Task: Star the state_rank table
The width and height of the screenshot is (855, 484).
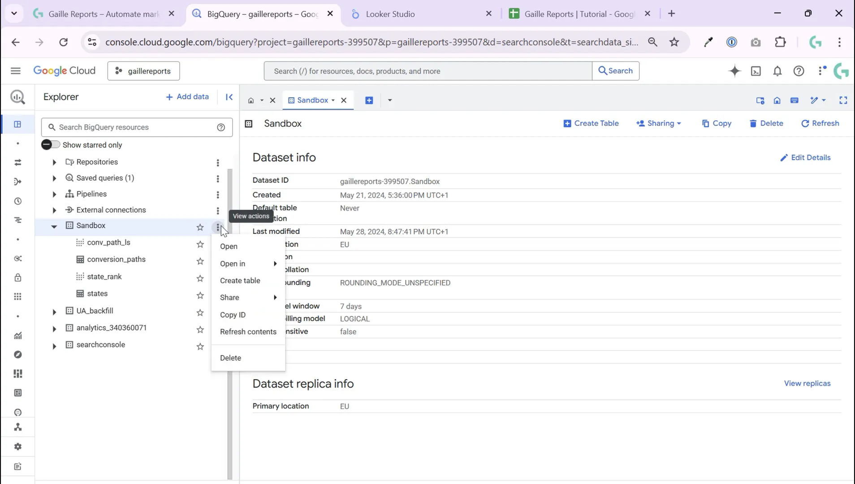Action: click(200, 278)
